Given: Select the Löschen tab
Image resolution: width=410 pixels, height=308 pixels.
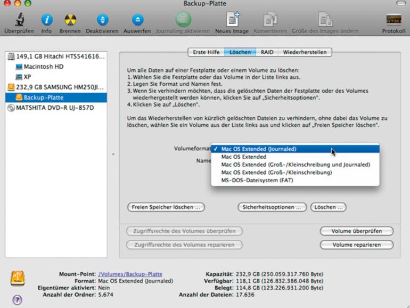Looking at the screenshot, I should click(240, 52).
